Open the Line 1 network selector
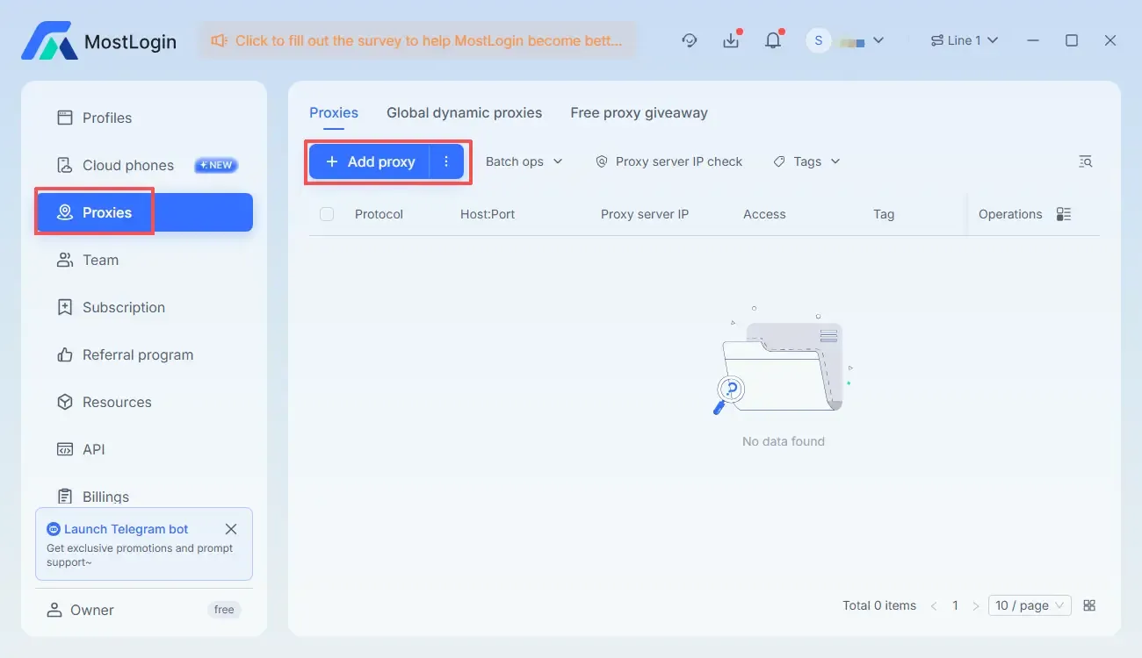The width and height of the screenshot is (1142, 658). pos(965,40)
